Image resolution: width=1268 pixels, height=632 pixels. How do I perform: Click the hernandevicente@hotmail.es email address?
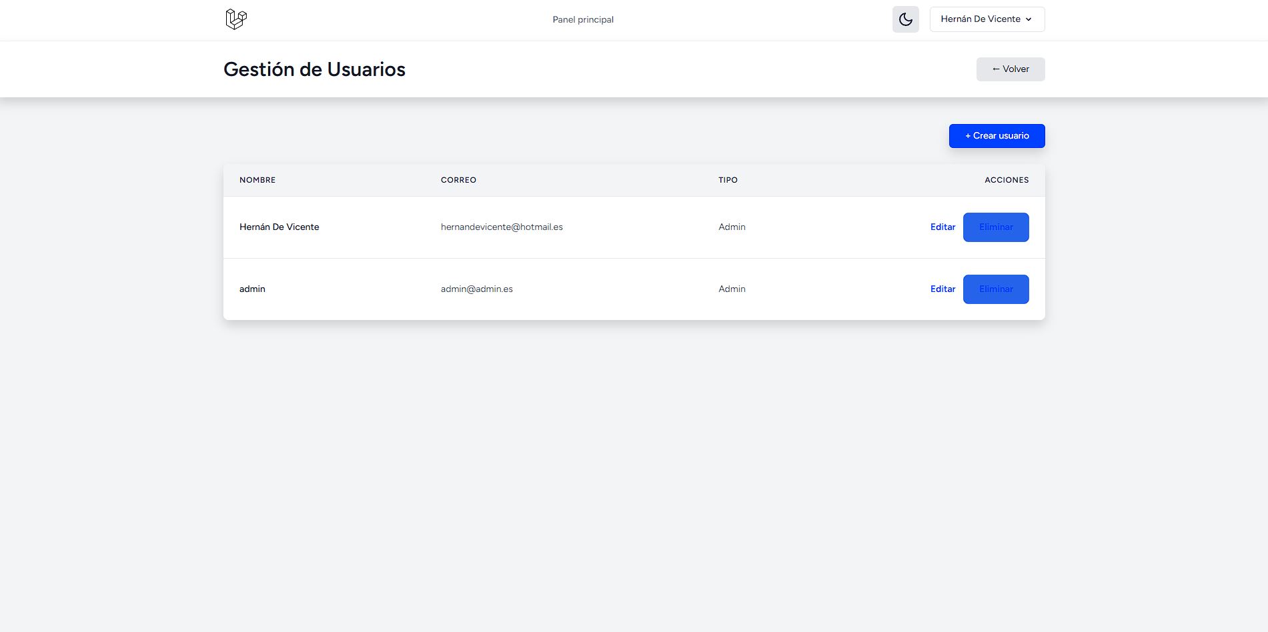tap(502, 227)
